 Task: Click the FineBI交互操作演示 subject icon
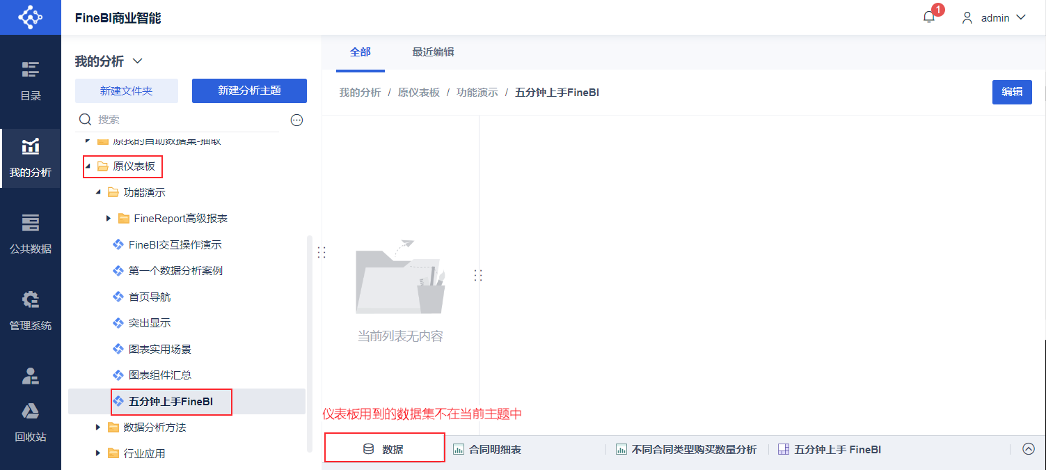(x=118, y=244)
